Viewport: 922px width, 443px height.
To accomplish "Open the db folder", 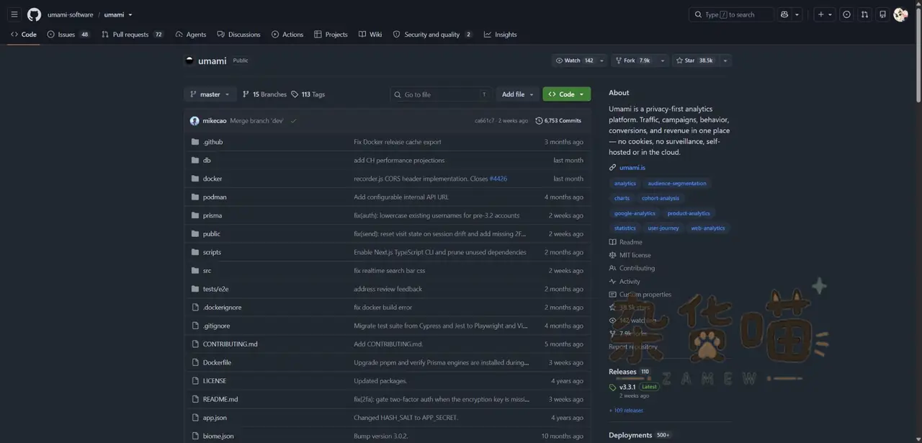I will click(207, 160).
